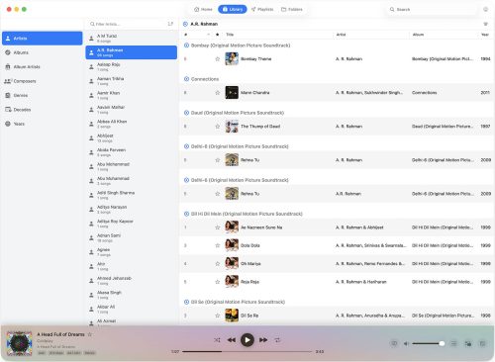Viewport: 495px width, 362px height.
Task: Open Album Artists in the sidebar
Action: pos(42,67)
